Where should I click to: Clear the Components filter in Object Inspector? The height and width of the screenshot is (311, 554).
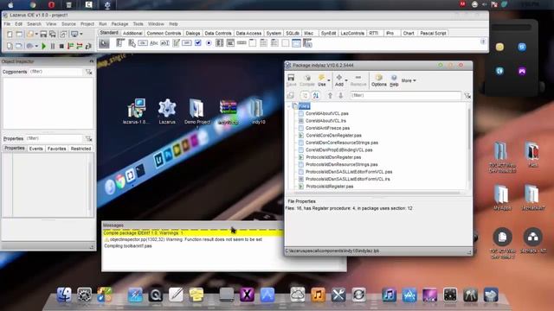click(x=88, y=72)
